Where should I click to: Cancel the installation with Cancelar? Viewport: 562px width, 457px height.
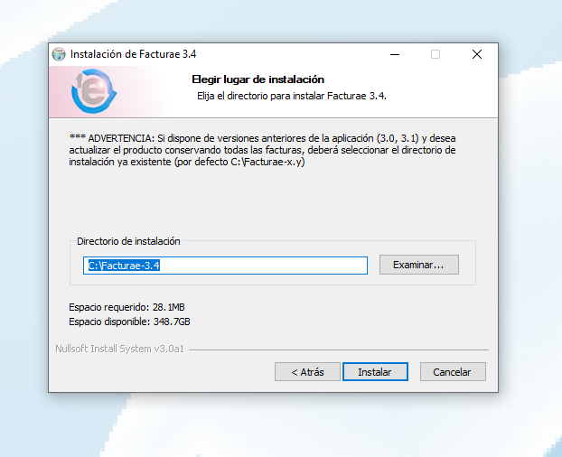(x=453, y=372)
